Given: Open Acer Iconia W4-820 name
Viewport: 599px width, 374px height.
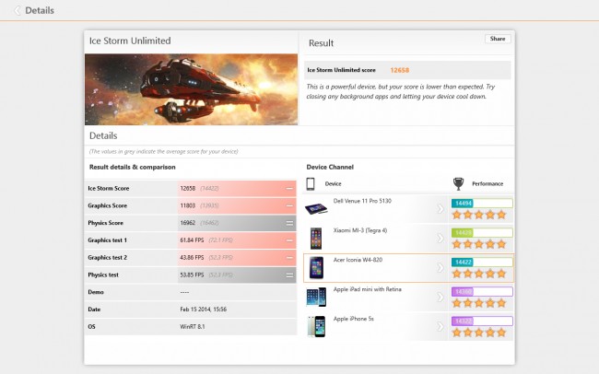Looking at the screenshot, I should click(358, 260).
